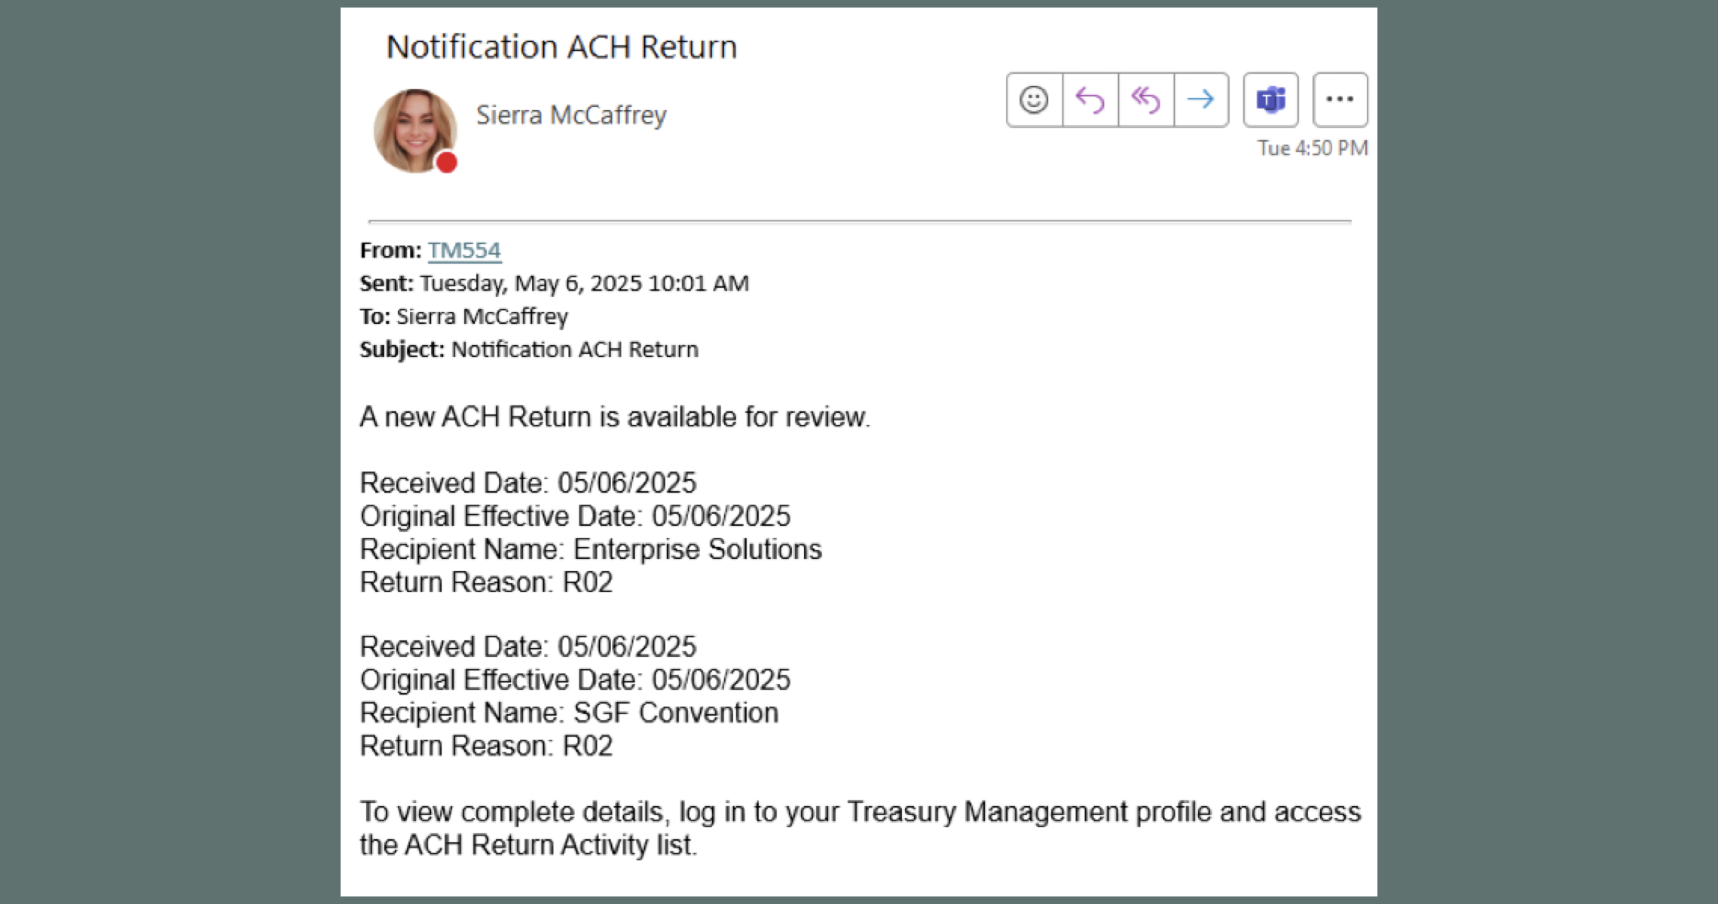Click the subject Notification ACH Return heading
The height and width of the screenshot is (904, 1718).
click(x=562, y=47)
